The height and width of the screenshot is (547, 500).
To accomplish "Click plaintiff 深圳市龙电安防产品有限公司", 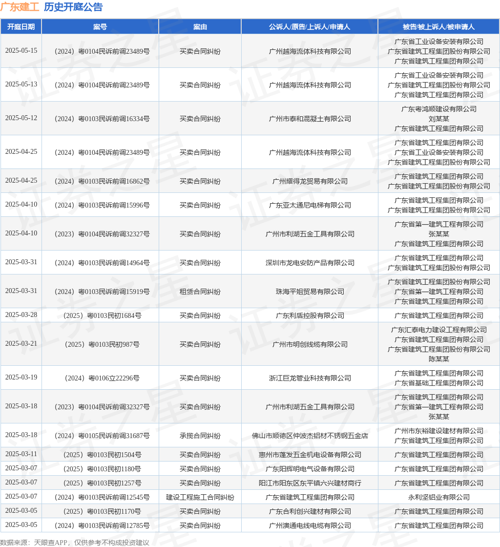I will coord(310,263).
